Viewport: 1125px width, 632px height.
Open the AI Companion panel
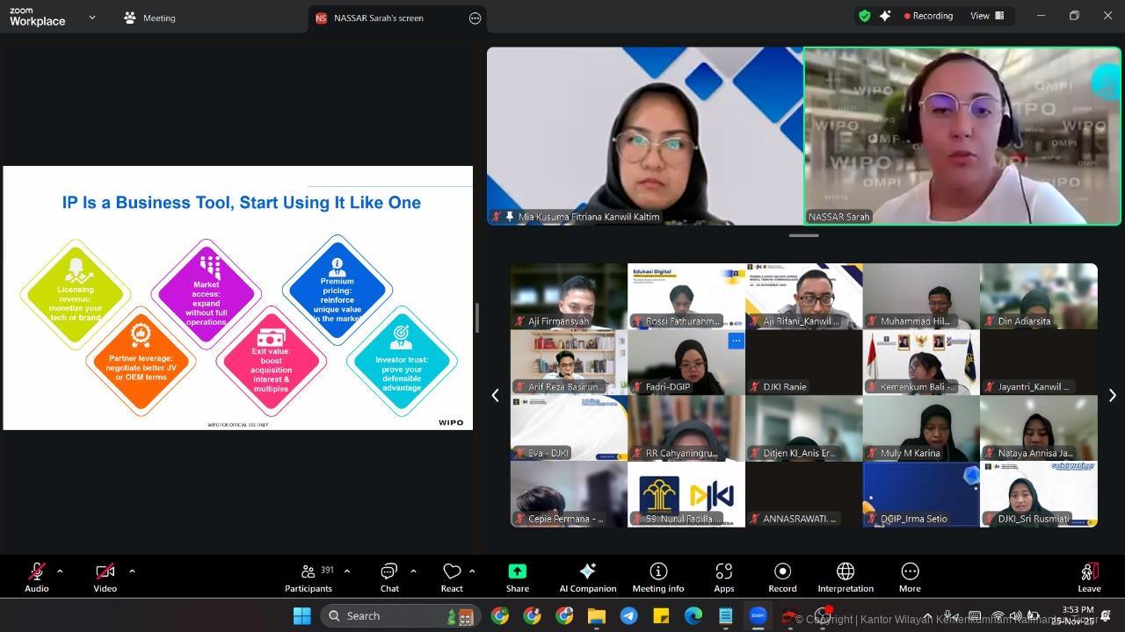[587, 577]
